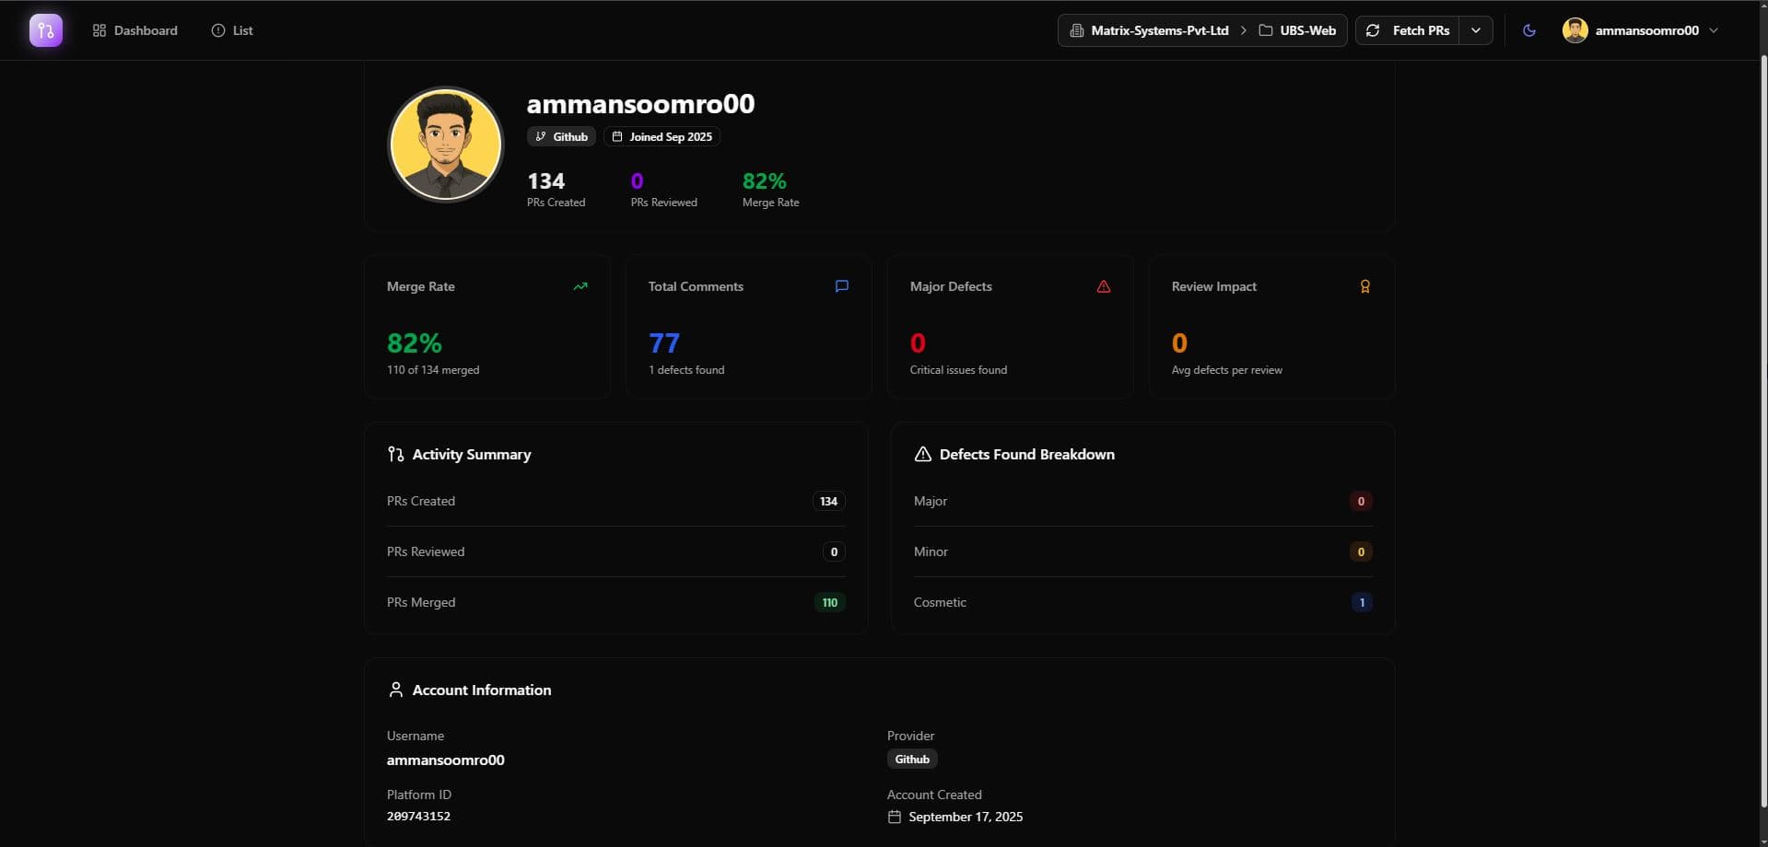This screenshot has height=847, width=1768.
Task: Open the List page
Action: coord(232,30)
